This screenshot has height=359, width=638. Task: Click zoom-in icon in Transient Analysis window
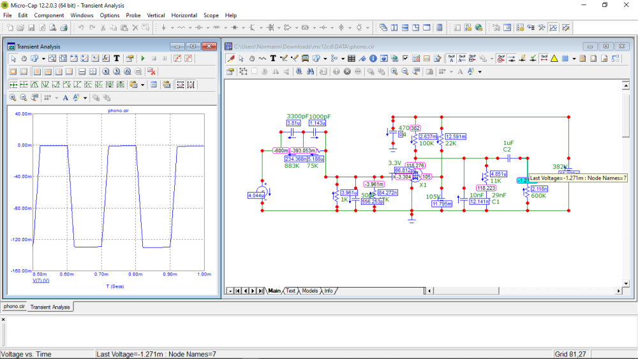(x=13, y=98)
